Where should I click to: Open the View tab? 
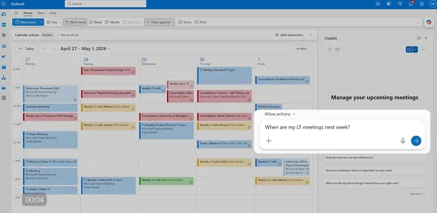tap(41, 13)
